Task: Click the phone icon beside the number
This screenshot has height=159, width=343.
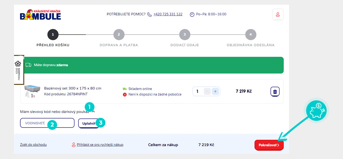Action: [x=150, y=14]
